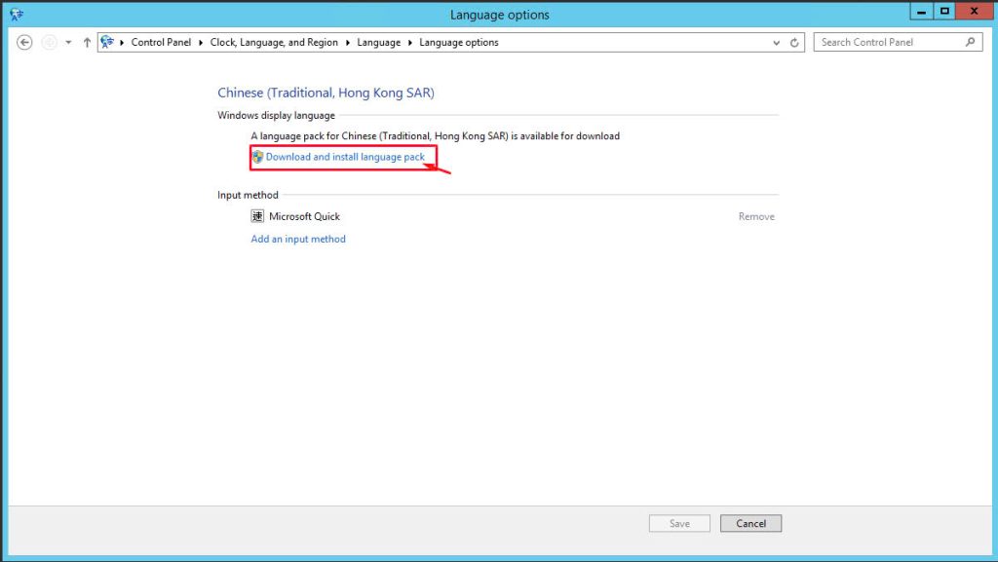Image resolution: width=998 pixels, height=562 pixels.
Task: Close the Language options window
Action: [x=975, y=12]
